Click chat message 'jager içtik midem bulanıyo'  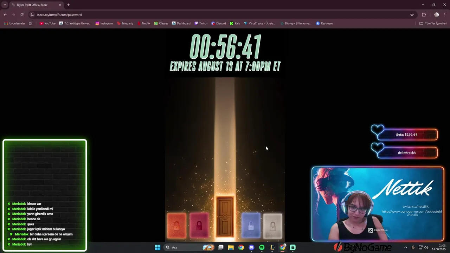coord(46,229)
